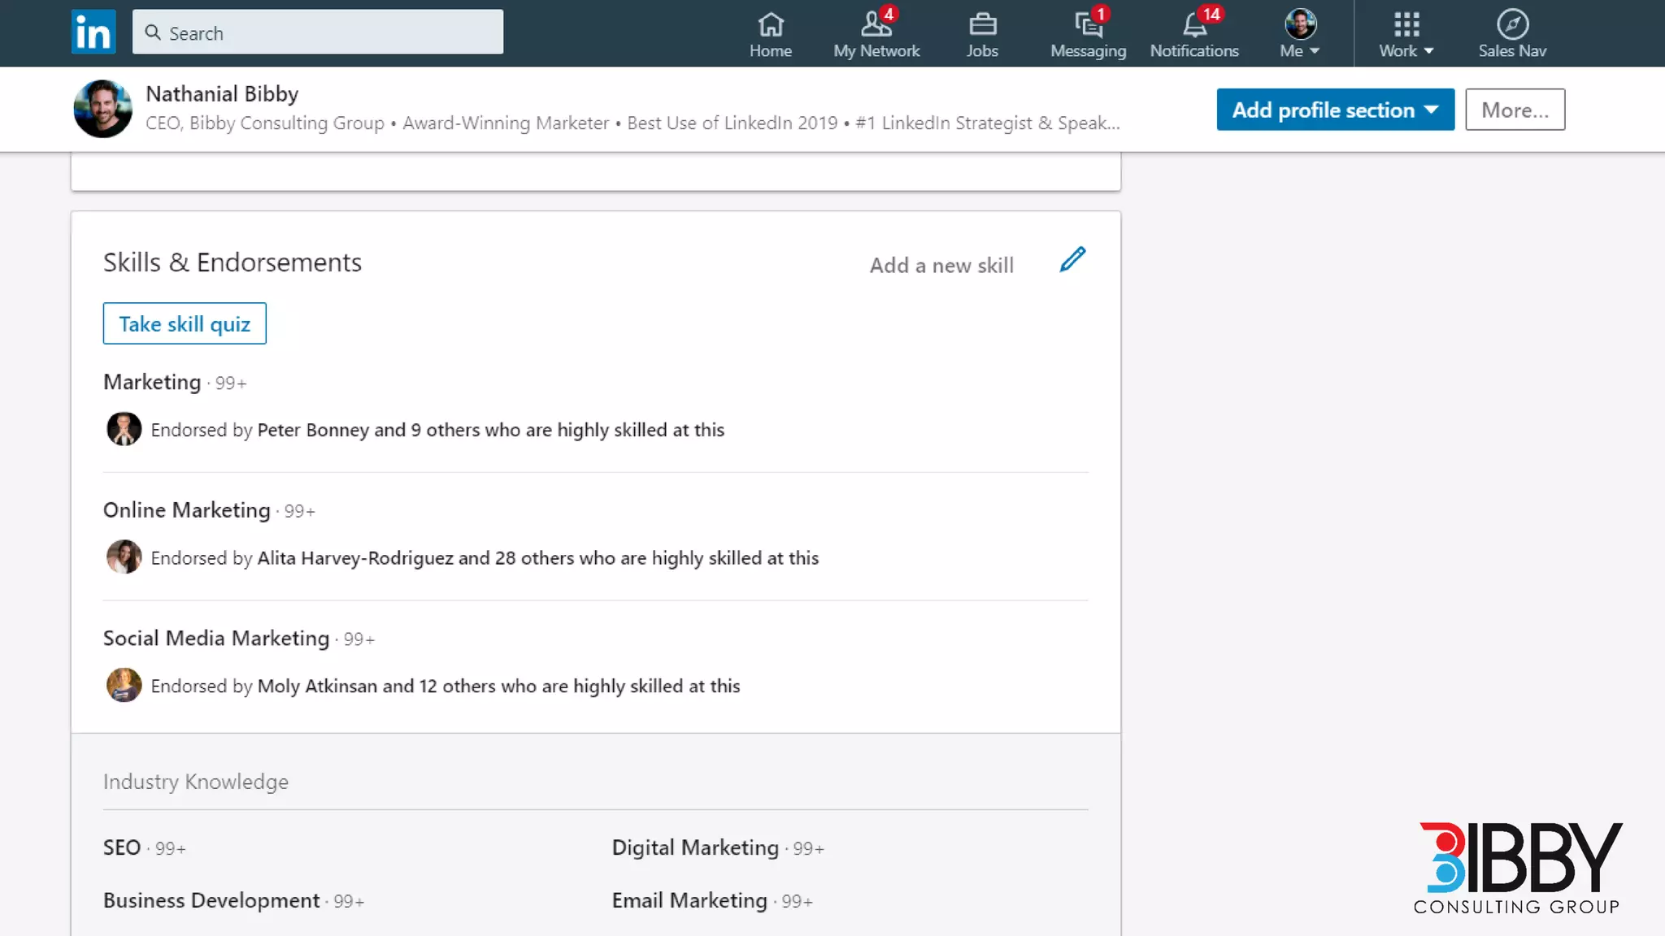
Task: Open Messaging icon with badge
Action: coord(1088,34)
